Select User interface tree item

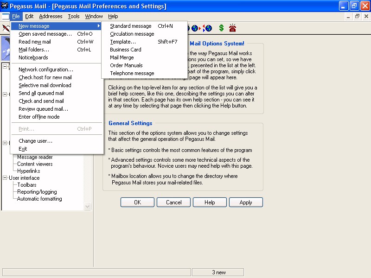[24, 178]
